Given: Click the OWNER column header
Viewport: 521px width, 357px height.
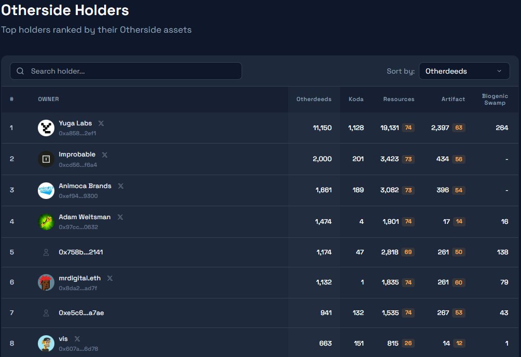Looking at the screenshot, I should click(x=49, y=99).
